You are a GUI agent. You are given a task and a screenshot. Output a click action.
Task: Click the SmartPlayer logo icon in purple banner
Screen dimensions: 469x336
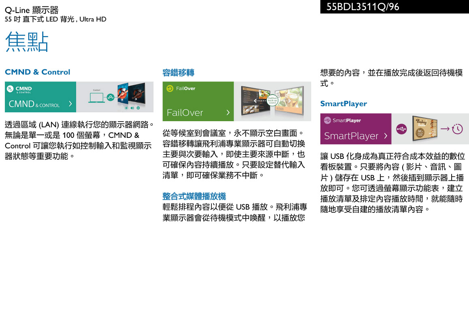(328, 120)
